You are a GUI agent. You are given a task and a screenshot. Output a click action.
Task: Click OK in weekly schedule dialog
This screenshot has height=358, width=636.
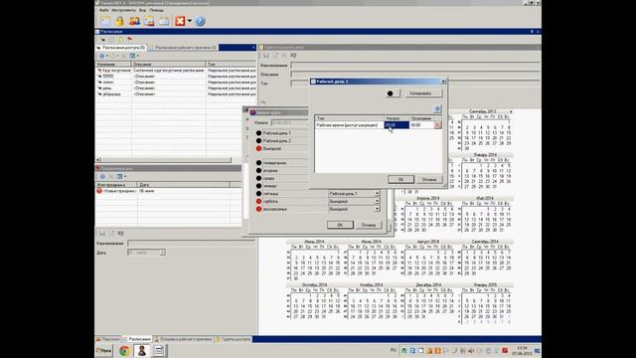(340, 225)
